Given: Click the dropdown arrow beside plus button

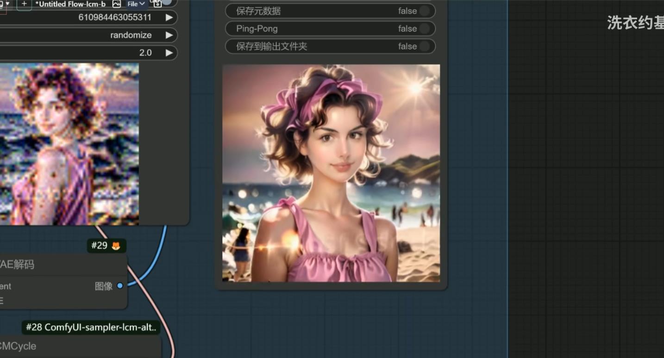Looking at the screenshot, I should pyautogui.click(x=7, y=3).
